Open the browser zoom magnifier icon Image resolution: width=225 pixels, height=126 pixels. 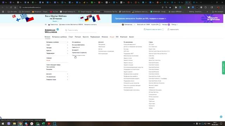click(166, 7)
